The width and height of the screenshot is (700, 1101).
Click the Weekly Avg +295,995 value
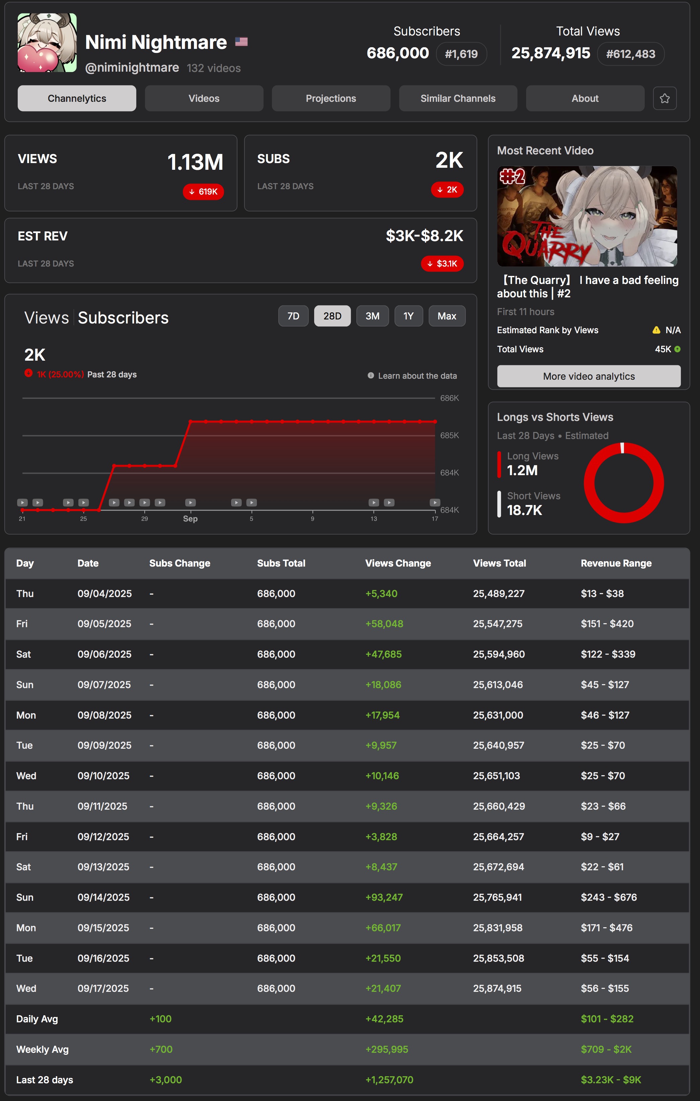[387, 1049]
